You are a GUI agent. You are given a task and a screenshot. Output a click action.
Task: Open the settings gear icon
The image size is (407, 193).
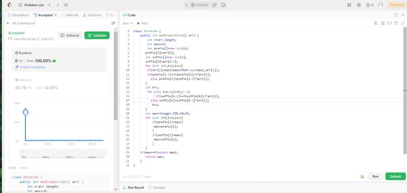(359, 5)
